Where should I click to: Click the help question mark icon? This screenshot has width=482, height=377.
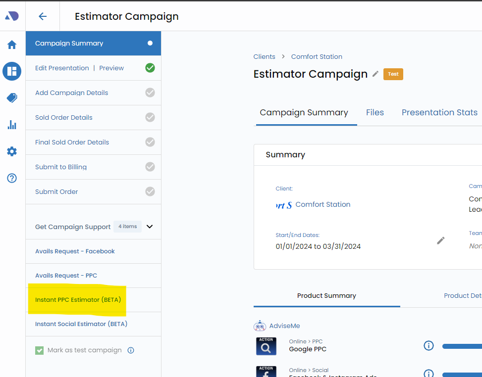12,178
